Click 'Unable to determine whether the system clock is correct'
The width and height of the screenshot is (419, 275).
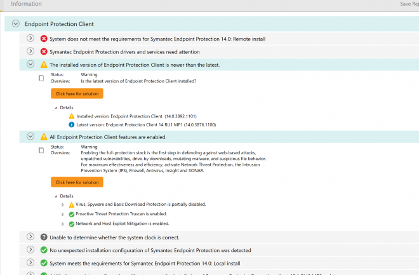click(x=114, y=238)
